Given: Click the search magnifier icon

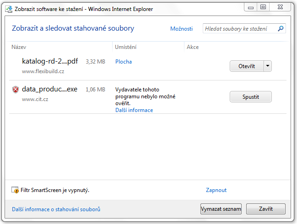Looking at the screenshot, I should pos(281,28).
